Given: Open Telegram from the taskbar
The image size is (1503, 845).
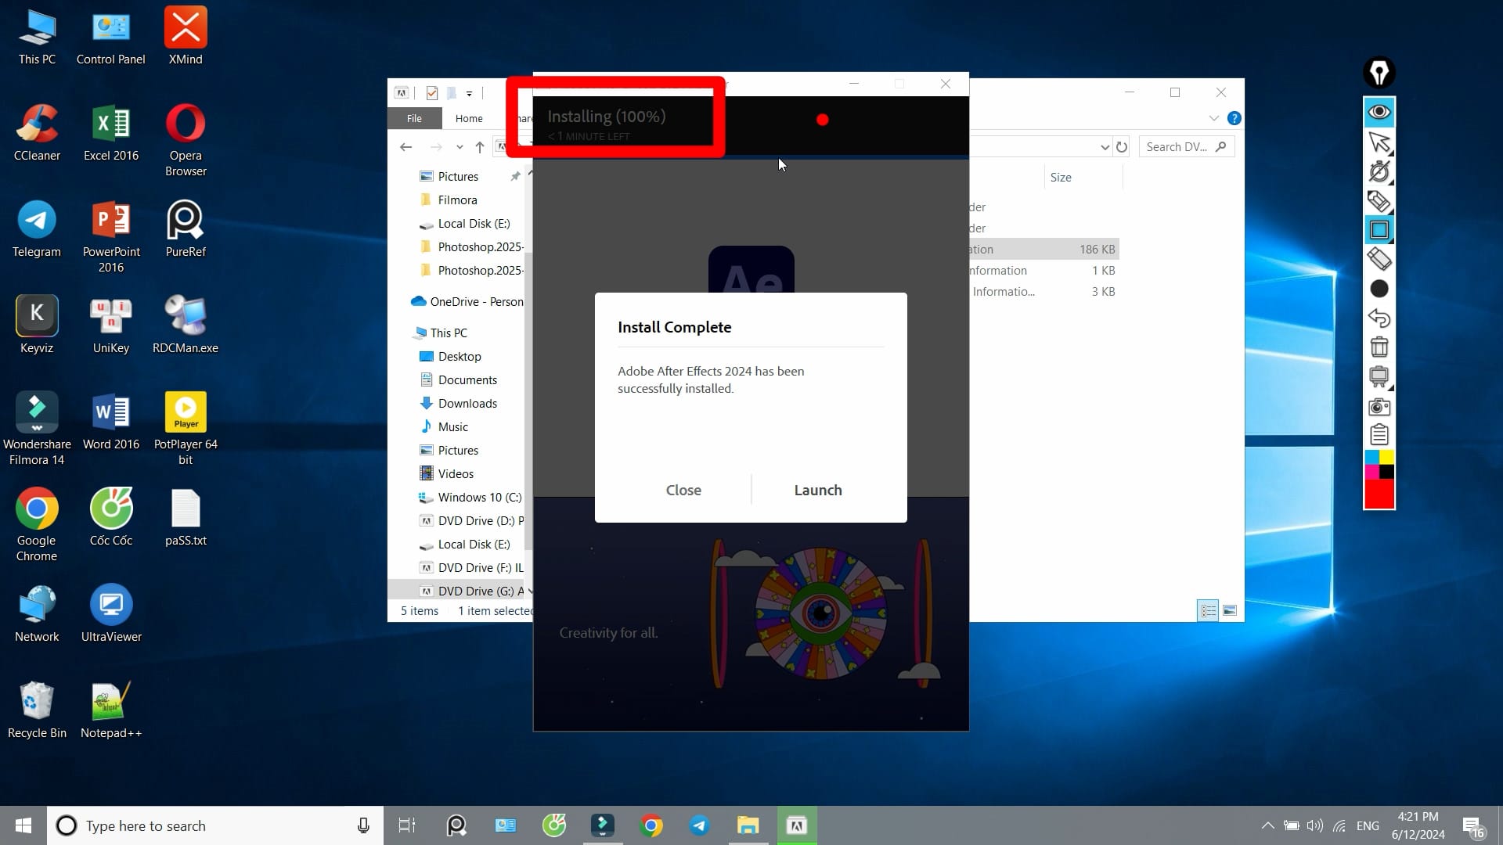Looking at the screenshot, I should tap(699, 825).
